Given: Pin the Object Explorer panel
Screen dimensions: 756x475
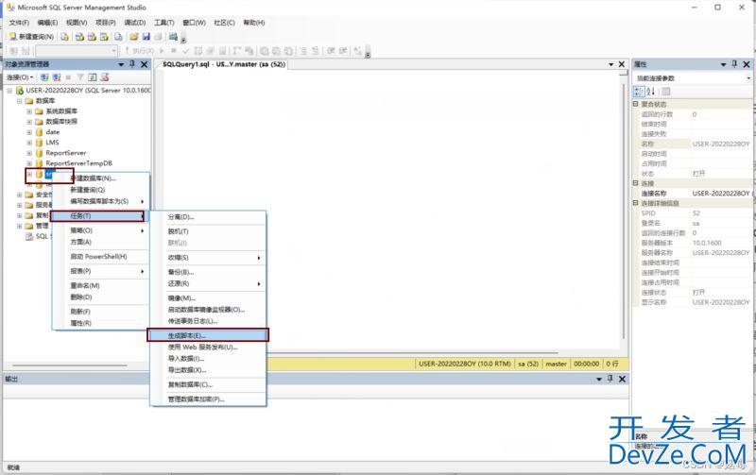Looking at the screenshot, I should pyautogui.click(x=132, y=63).
